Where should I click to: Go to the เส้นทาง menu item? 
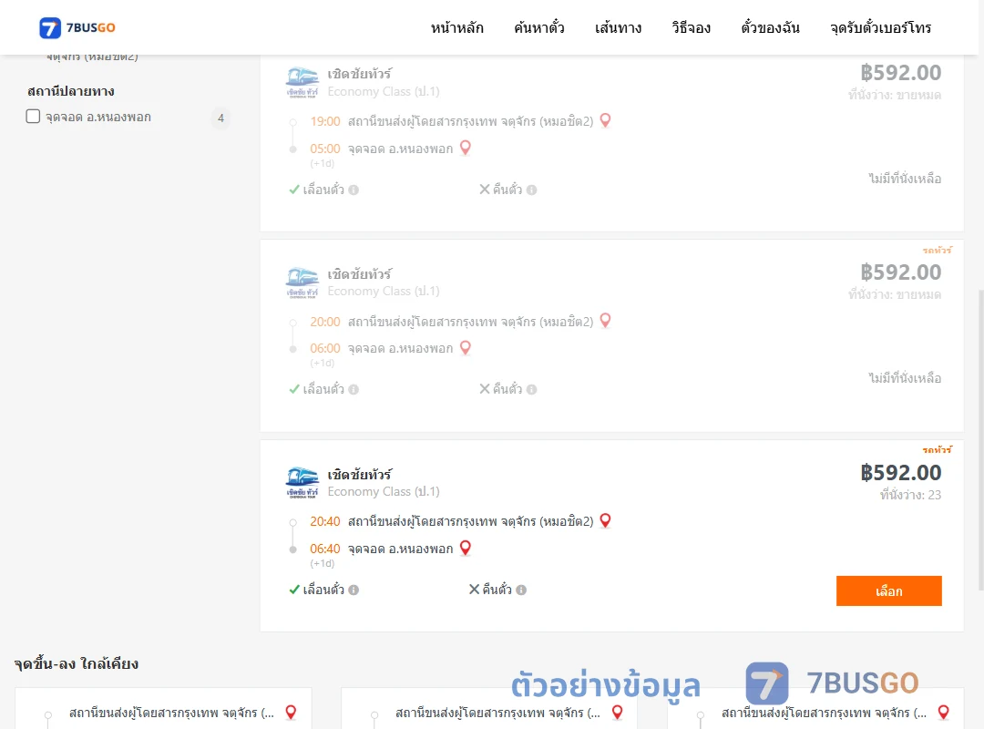click(x=618, y=27)
